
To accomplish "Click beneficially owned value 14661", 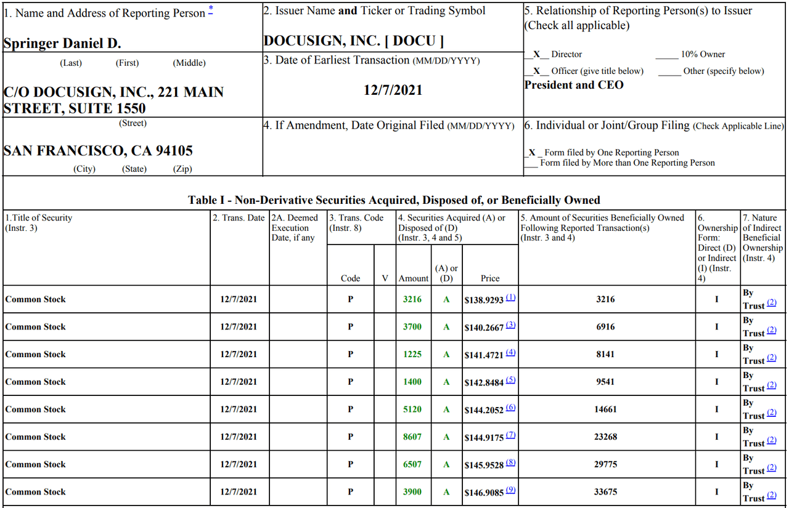I will click(x=605, y=409).
